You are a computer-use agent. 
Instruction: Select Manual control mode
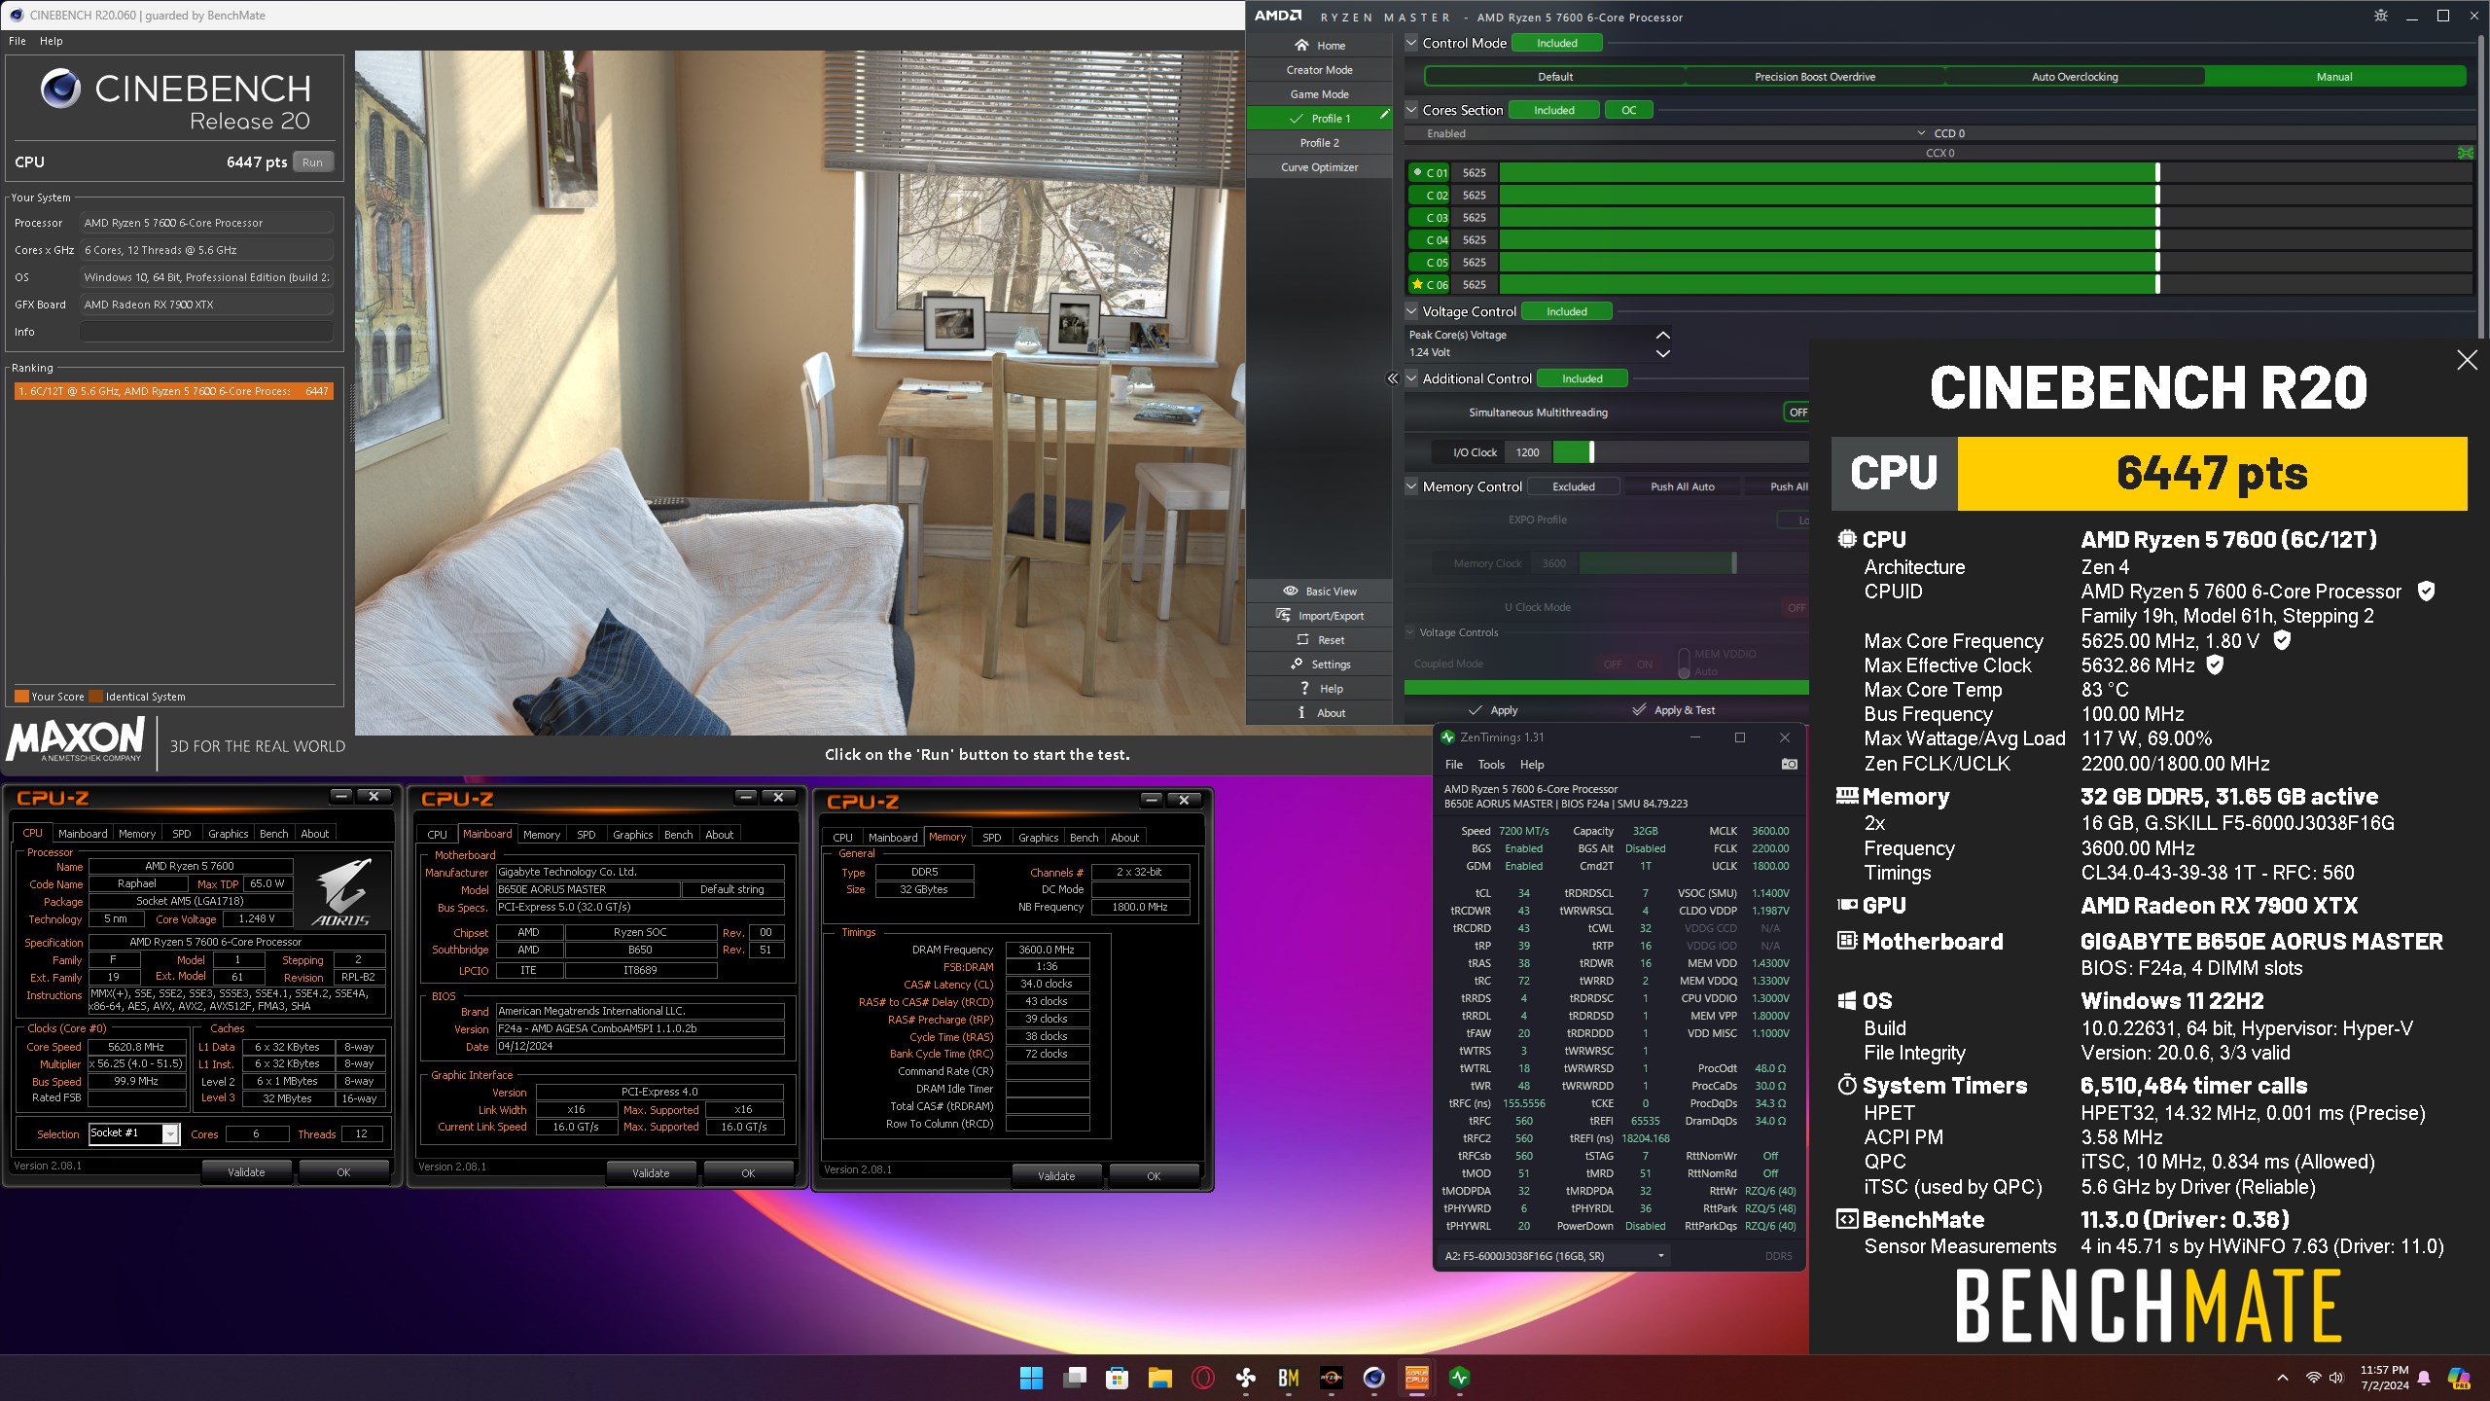click(2333, 77)
